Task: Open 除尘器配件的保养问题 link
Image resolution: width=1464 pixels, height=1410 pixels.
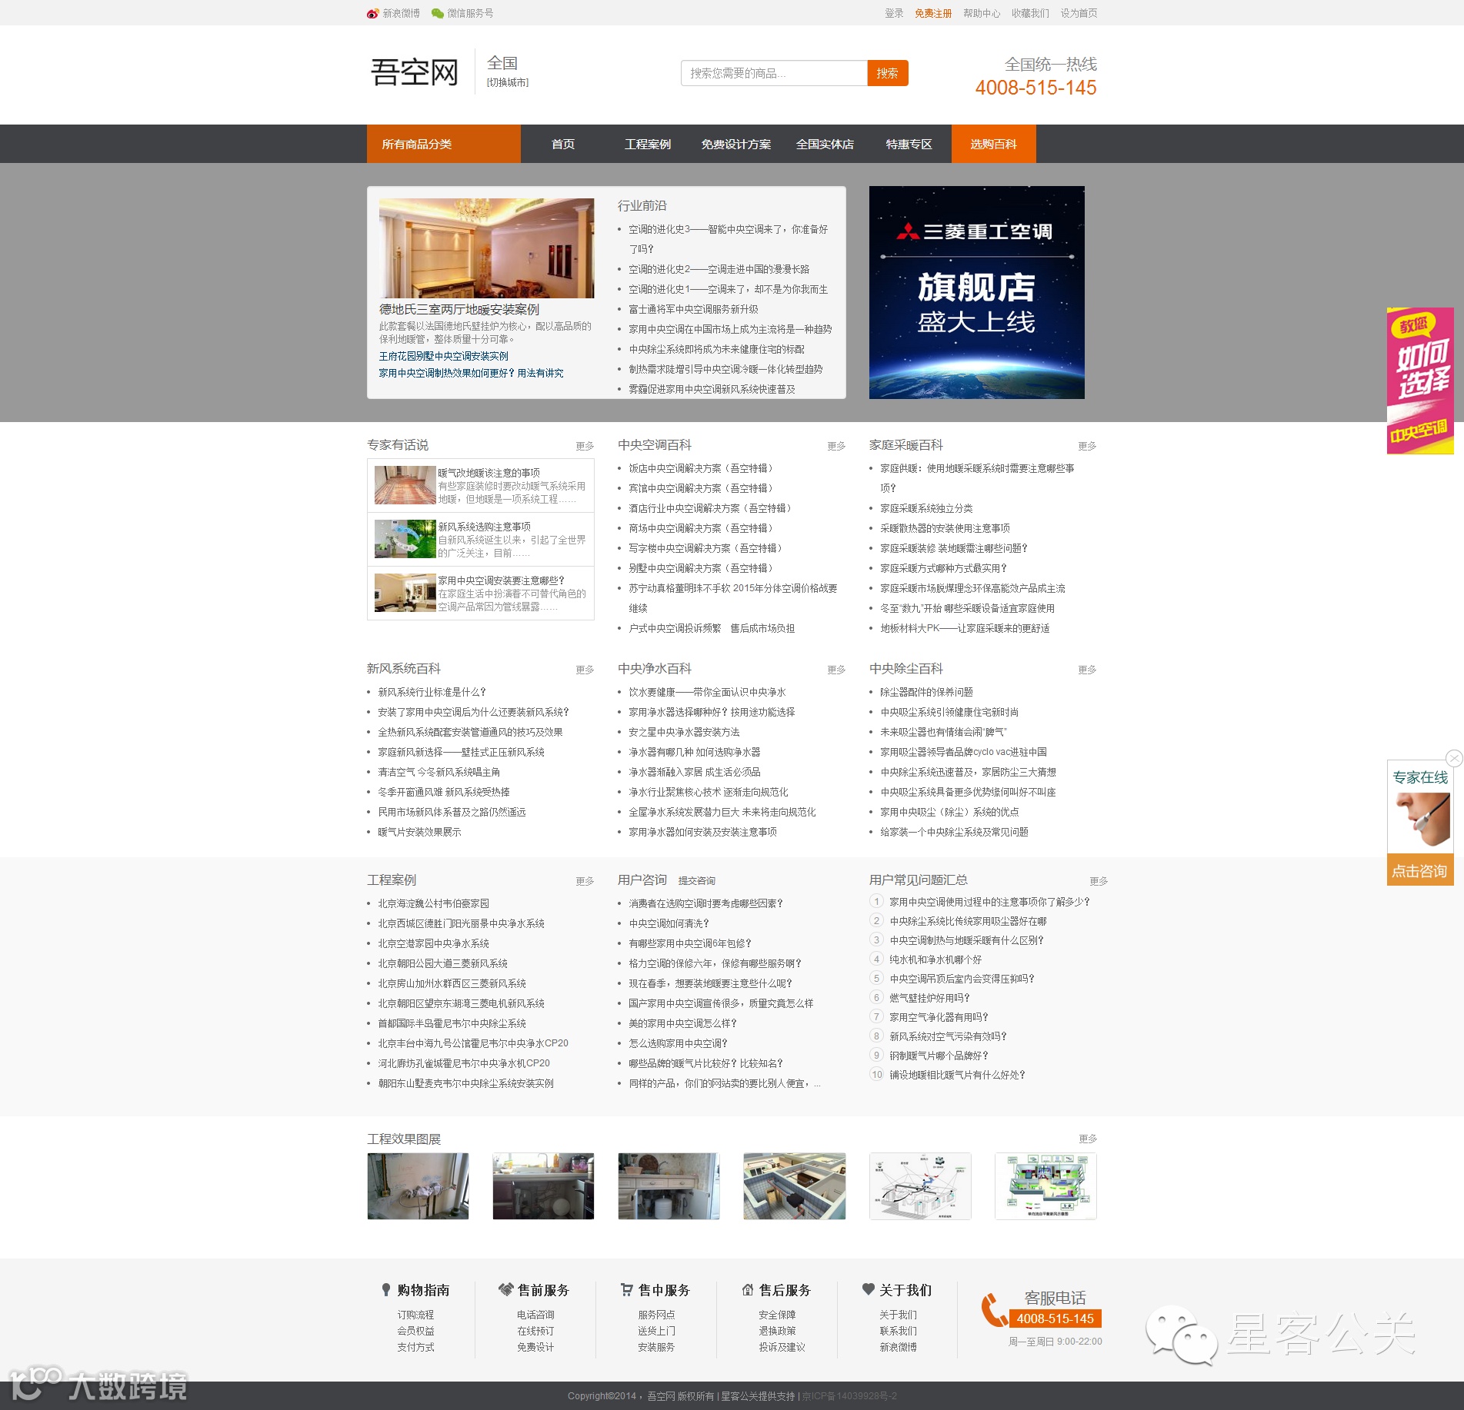Action: pos(926,692)
